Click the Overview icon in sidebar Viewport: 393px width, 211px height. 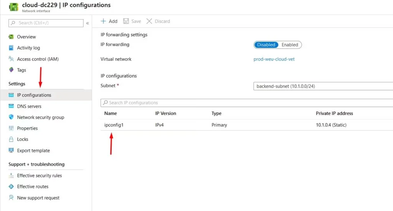pyautogui.click(x=11, y=37)
